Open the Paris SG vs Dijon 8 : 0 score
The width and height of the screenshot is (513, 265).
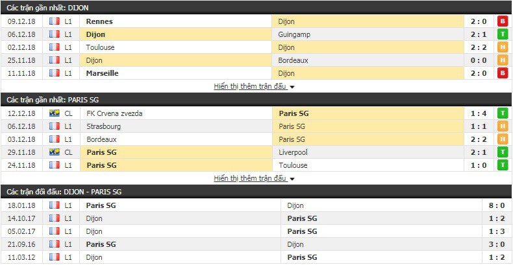497,205
